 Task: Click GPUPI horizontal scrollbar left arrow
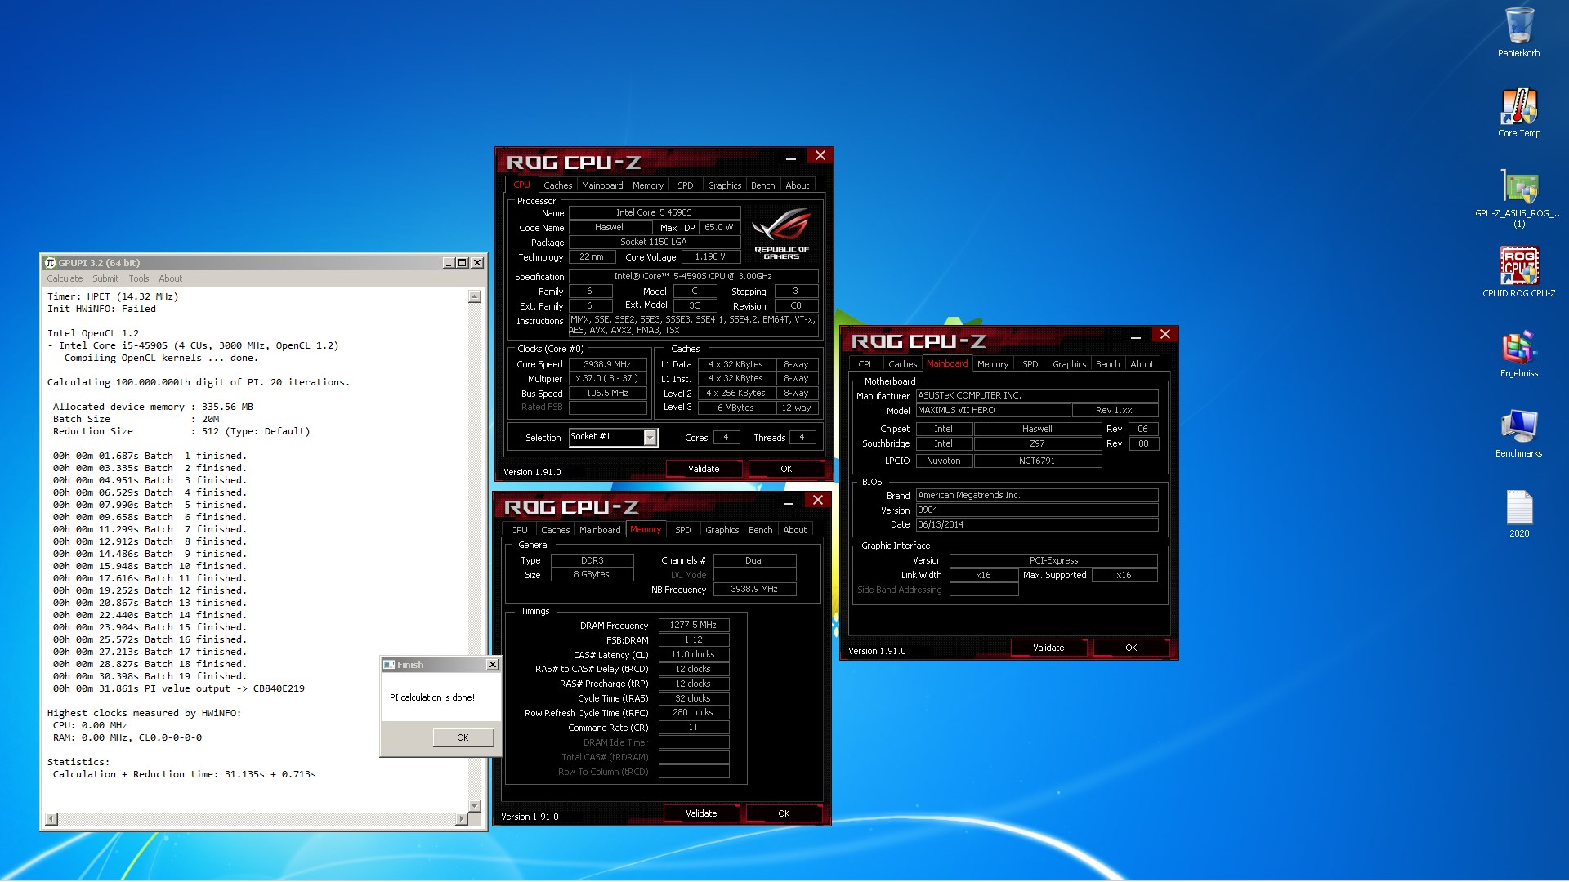pos(51,819)
